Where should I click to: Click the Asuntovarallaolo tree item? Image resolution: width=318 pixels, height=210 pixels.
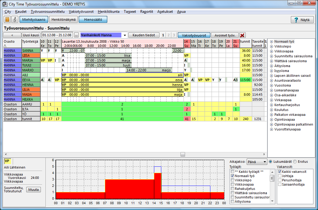(288, 80)
